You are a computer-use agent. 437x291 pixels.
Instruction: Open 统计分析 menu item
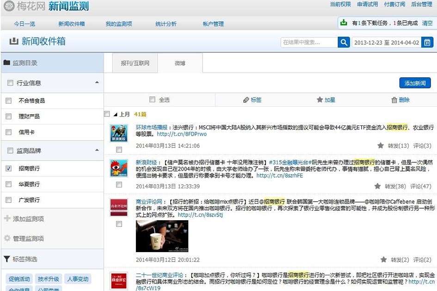[x=166, y=24]
